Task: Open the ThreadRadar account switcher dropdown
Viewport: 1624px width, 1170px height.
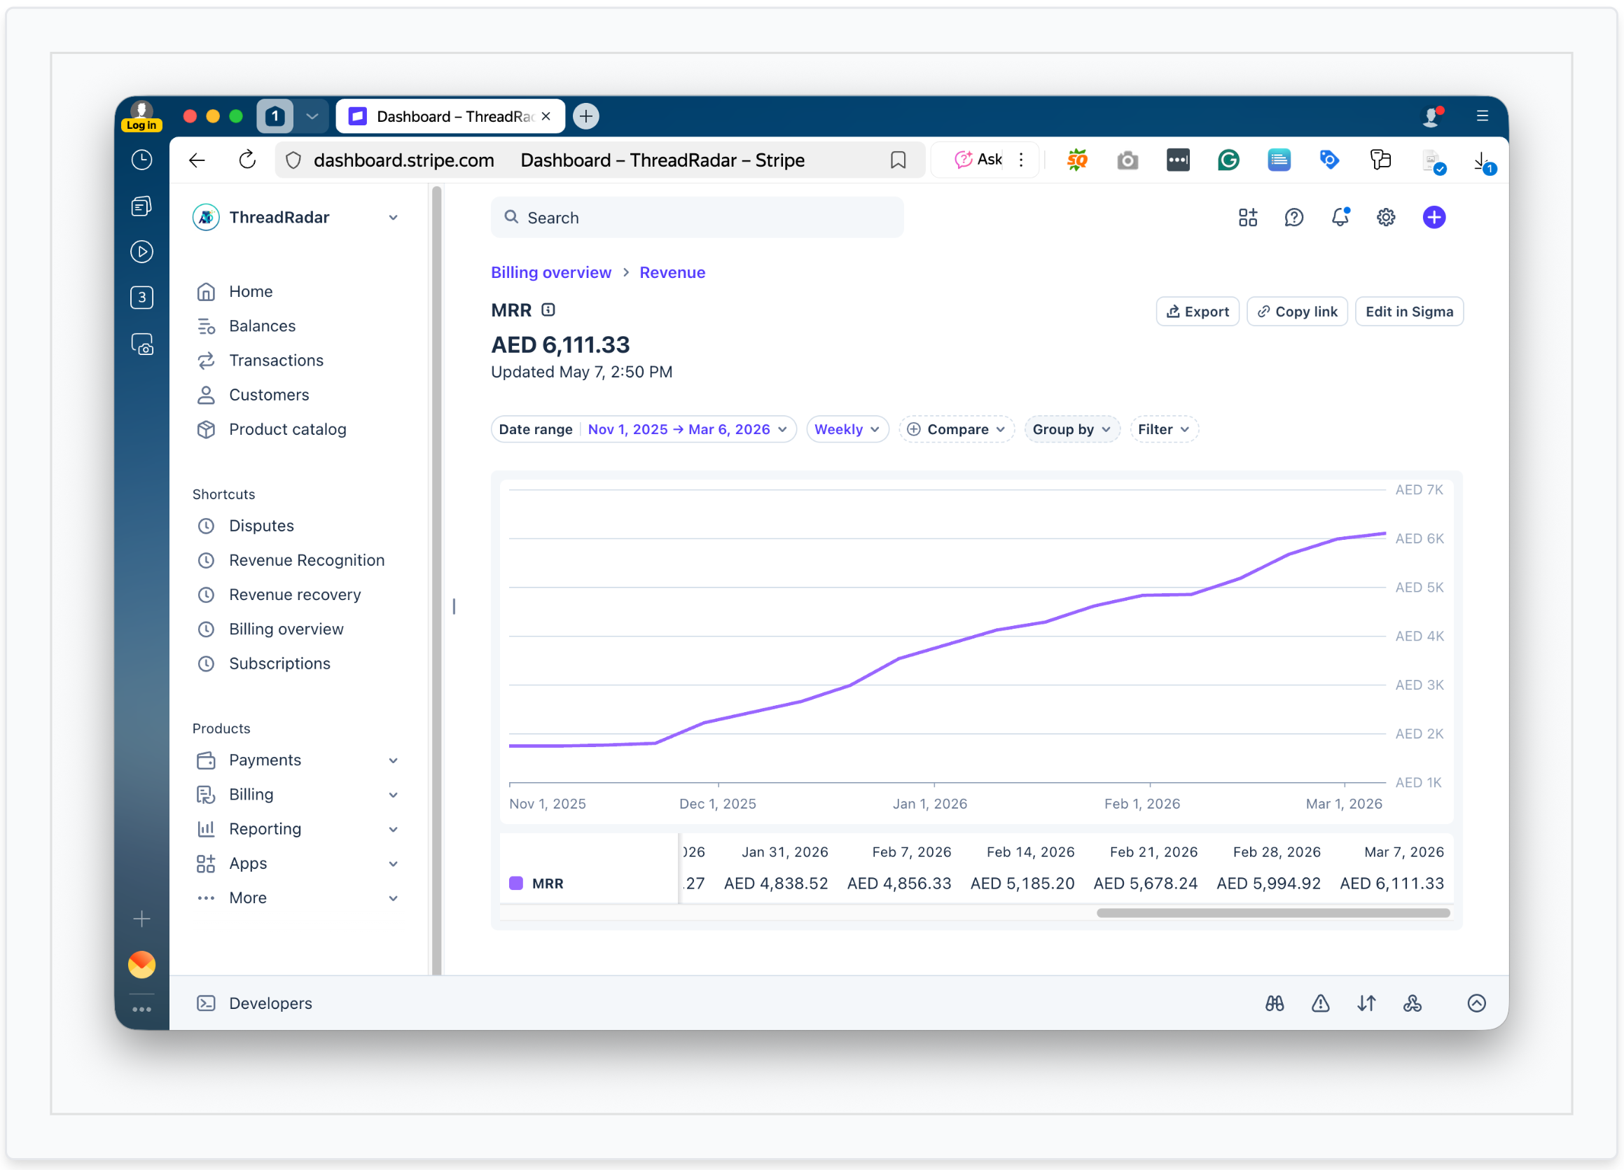Action: pos(296,218)
